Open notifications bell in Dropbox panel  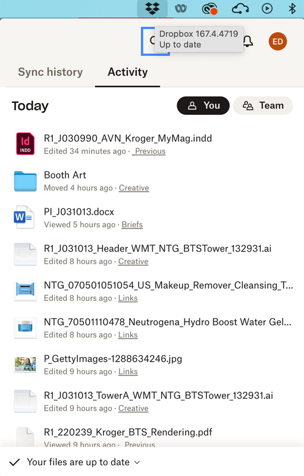[248, 41]
